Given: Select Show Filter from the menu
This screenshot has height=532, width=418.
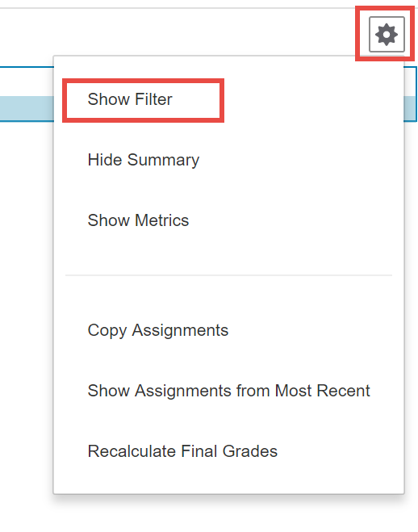Looking at the screenshot, I should point(130,99).
